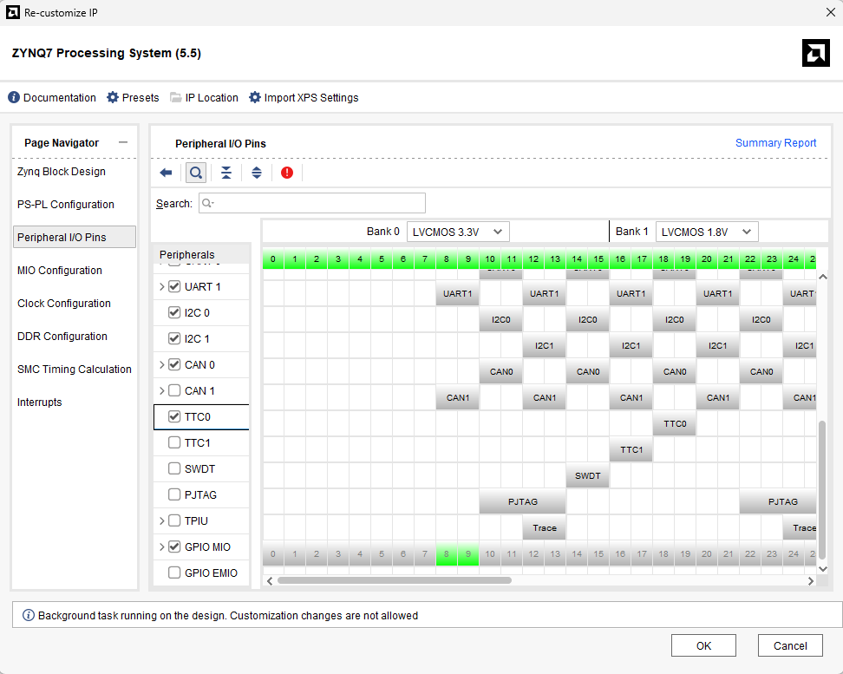Screen dimensions: 843x674
Task: Open the Summary Report link
Action: click(775, 143)
